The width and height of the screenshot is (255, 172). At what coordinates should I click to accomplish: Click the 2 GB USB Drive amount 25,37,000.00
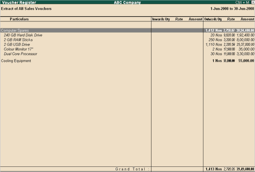245,45
